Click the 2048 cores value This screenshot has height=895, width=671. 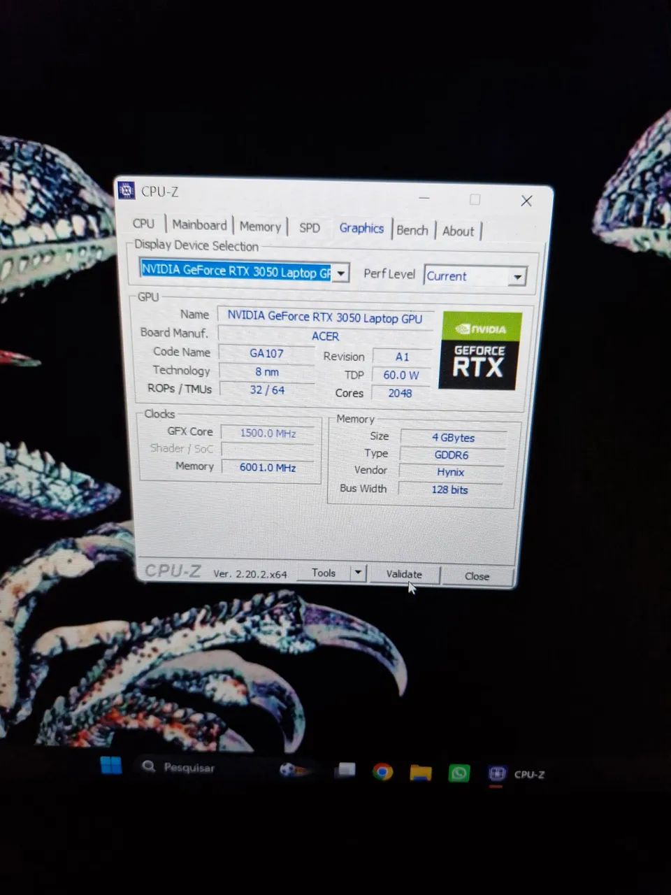(x=400, y=393)
